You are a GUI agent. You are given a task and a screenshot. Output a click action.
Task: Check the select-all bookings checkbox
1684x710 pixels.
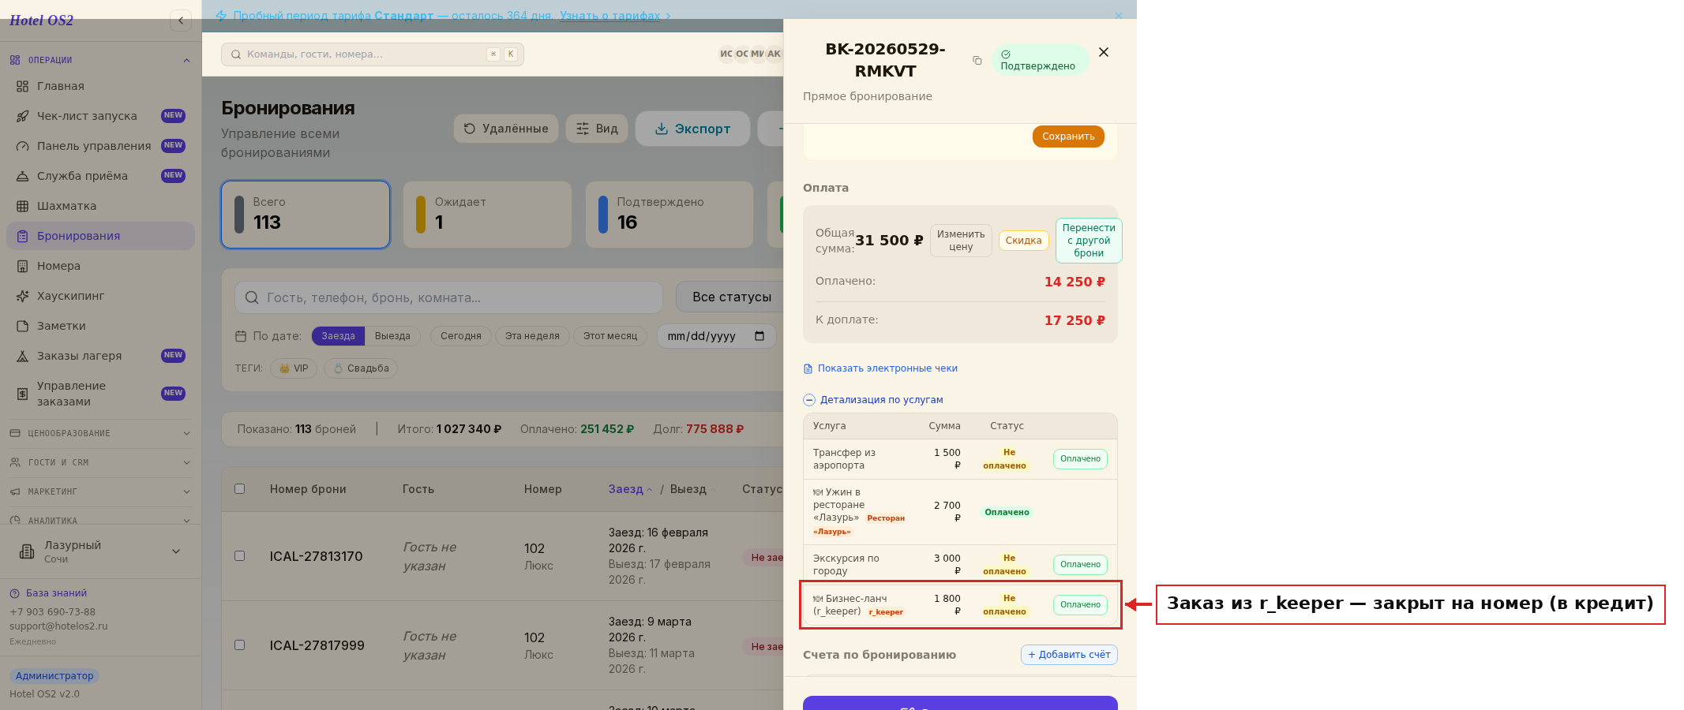coord(239,489)
